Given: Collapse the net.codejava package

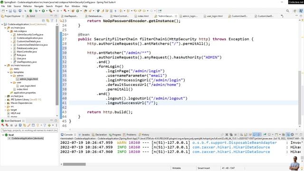Looking at the screenshot, I should (9, 31).
